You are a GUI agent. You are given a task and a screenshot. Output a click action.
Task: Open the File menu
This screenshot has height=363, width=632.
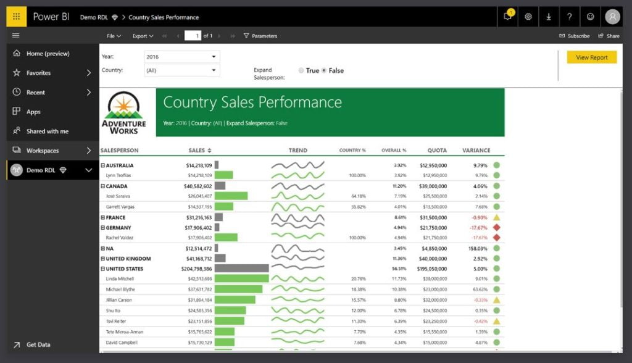click(114, 36)
